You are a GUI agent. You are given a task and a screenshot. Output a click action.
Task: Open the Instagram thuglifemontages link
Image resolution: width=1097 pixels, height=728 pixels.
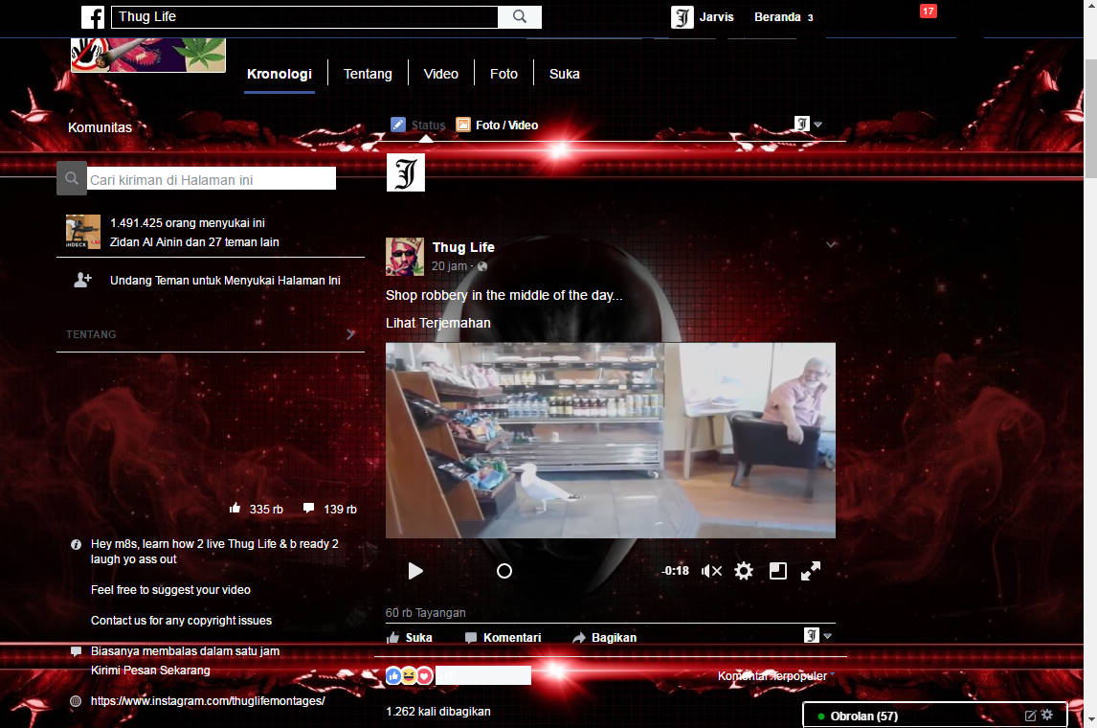[208, 701]
